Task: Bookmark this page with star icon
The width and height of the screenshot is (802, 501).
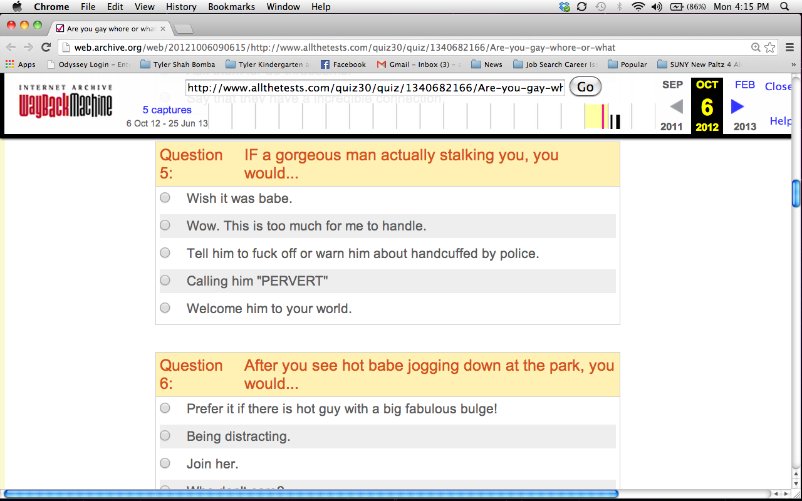Action: (x=770, y=47)
